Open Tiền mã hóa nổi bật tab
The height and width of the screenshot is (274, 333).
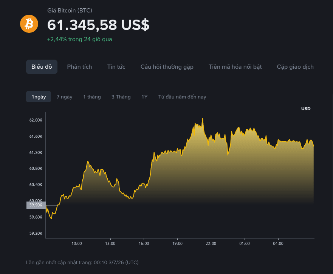pyautogui.click(x=235, y=67)
